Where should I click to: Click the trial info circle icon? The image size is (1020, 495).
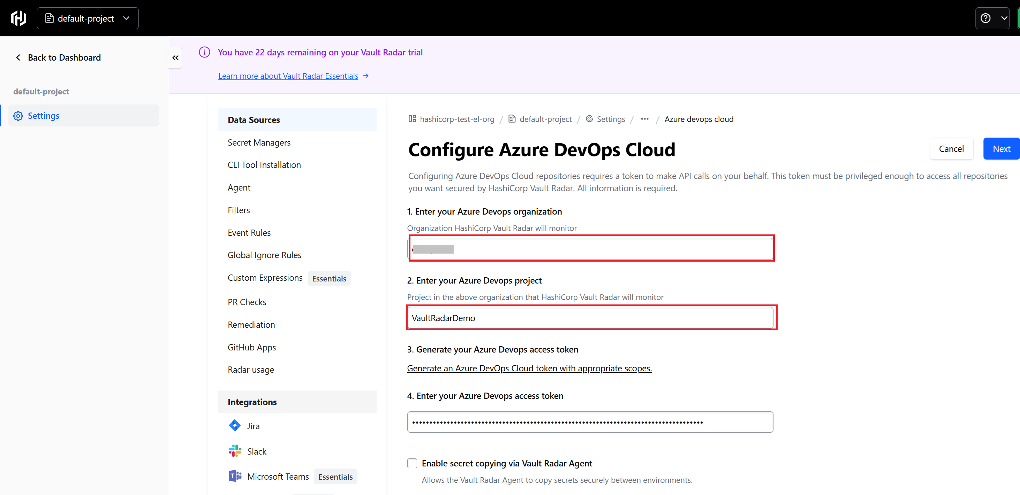tap(204, 52)
